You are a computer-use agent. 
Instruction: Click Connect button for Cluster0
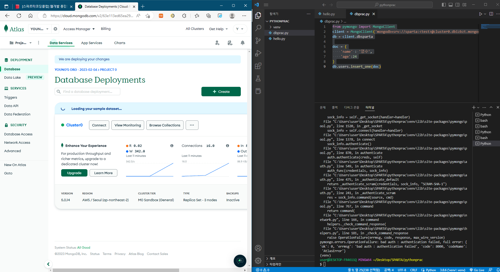(99, 125)
